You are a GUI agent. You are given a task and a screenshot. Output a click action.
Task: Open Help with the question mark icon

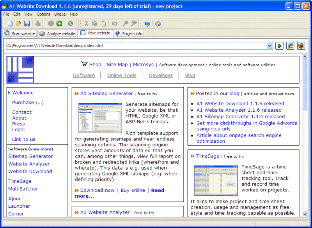pyautogui.click(x=147, y=24)
